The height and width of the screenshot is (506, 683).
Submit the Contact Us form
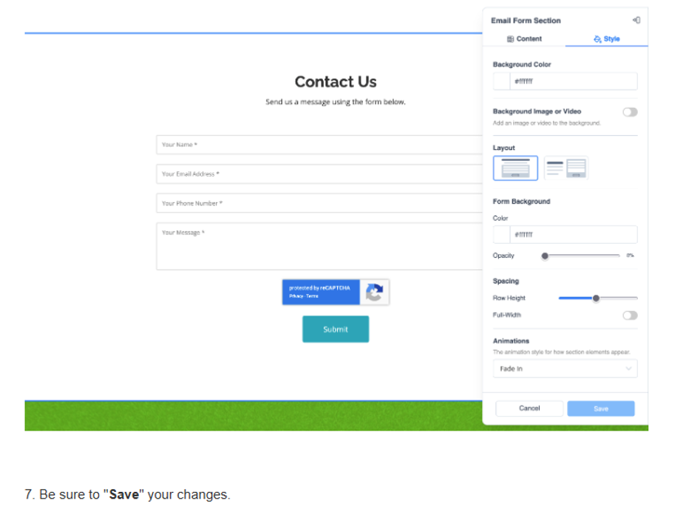pyautogui.click(x=336, y=329)
